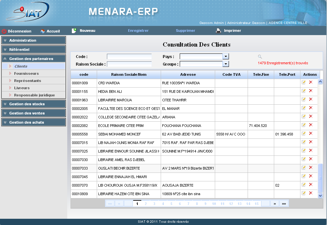The image size is (327, 225).
Task: Delete row with code 00002022
Action: [311, 116]
